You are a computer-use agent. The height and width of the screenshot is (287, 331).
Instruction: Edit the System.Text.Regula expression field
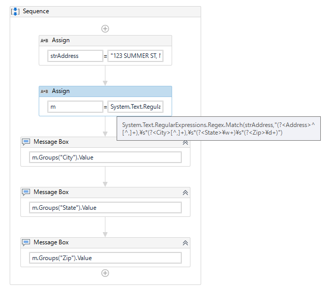[135, 107]
